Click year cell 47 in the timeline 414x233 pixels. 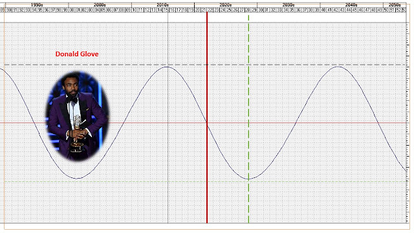pos(367,10)
